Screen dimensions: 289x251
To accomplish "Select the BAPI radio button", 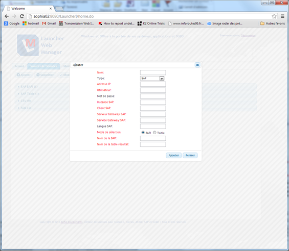I will pyautogui.click(x=143, y=133).
